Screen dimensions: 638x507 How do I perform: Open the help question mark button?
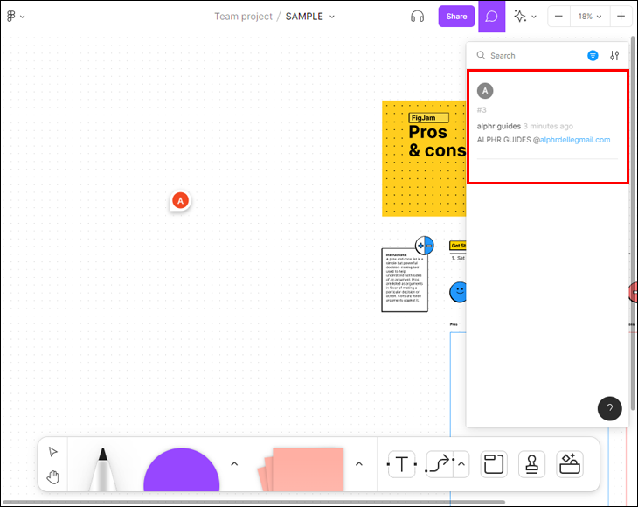[x=609, y=408]
